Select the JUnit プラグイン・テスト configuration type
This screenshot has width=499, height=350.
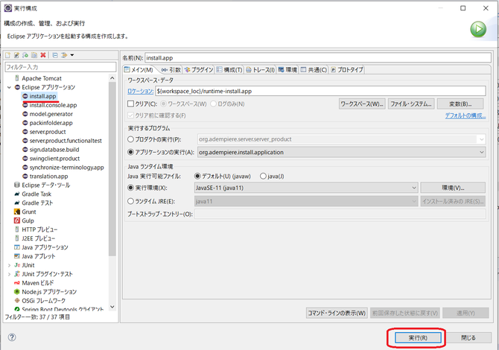pos(44,274)
